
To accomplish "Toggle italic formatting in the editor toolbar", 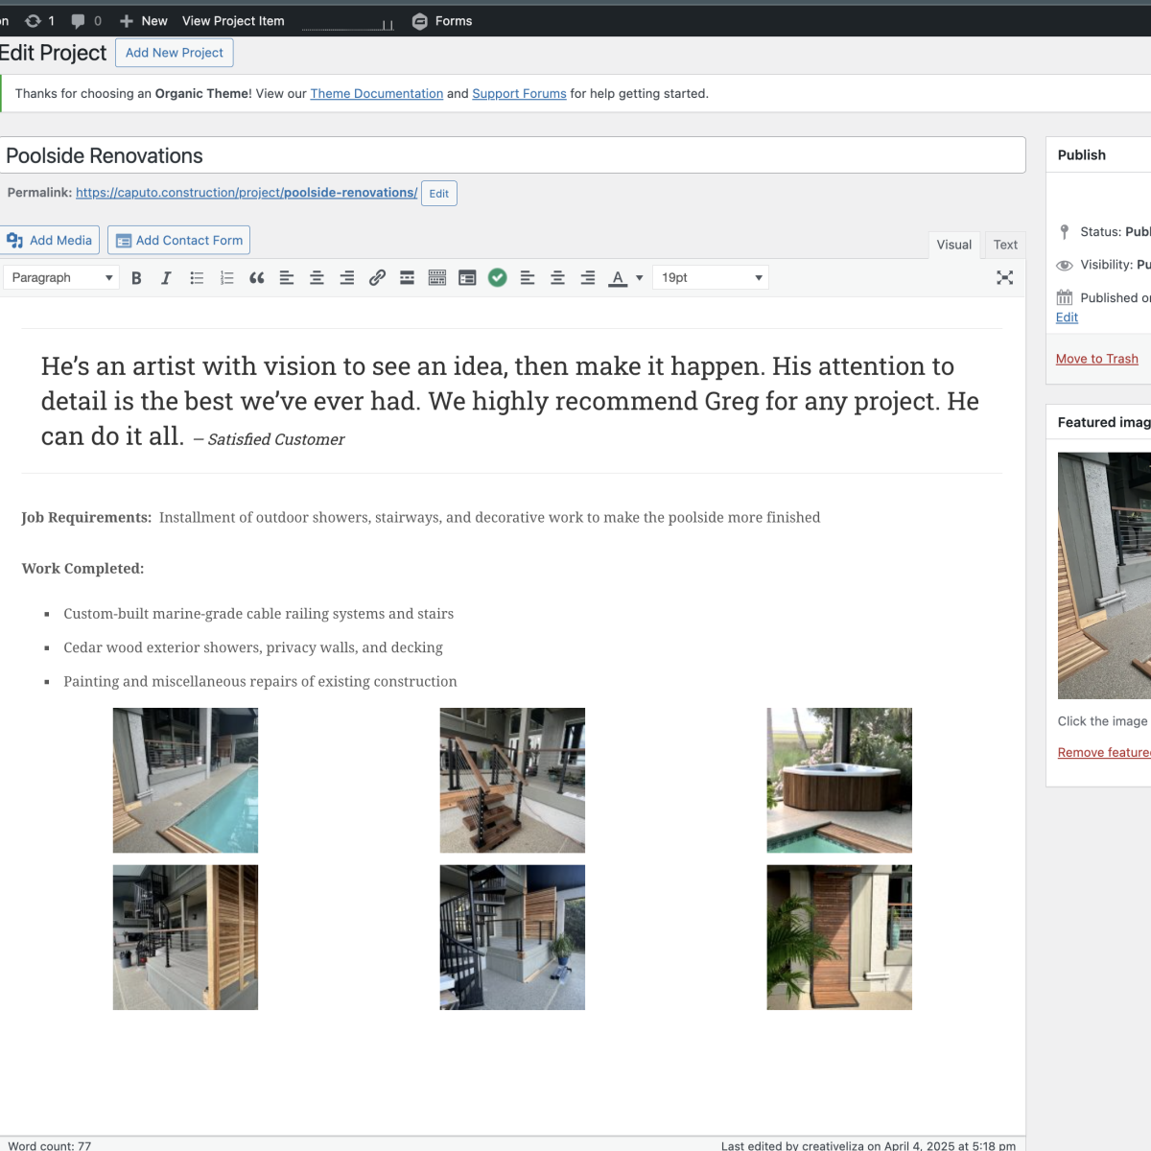I will click(x=166, y=278).
